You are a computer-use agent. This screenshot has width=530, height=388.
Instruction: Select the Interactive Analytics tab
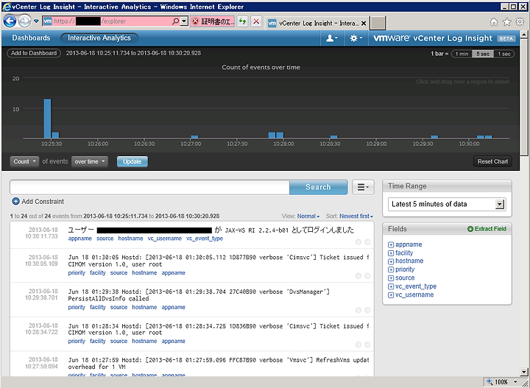click(x=99, y=38)
